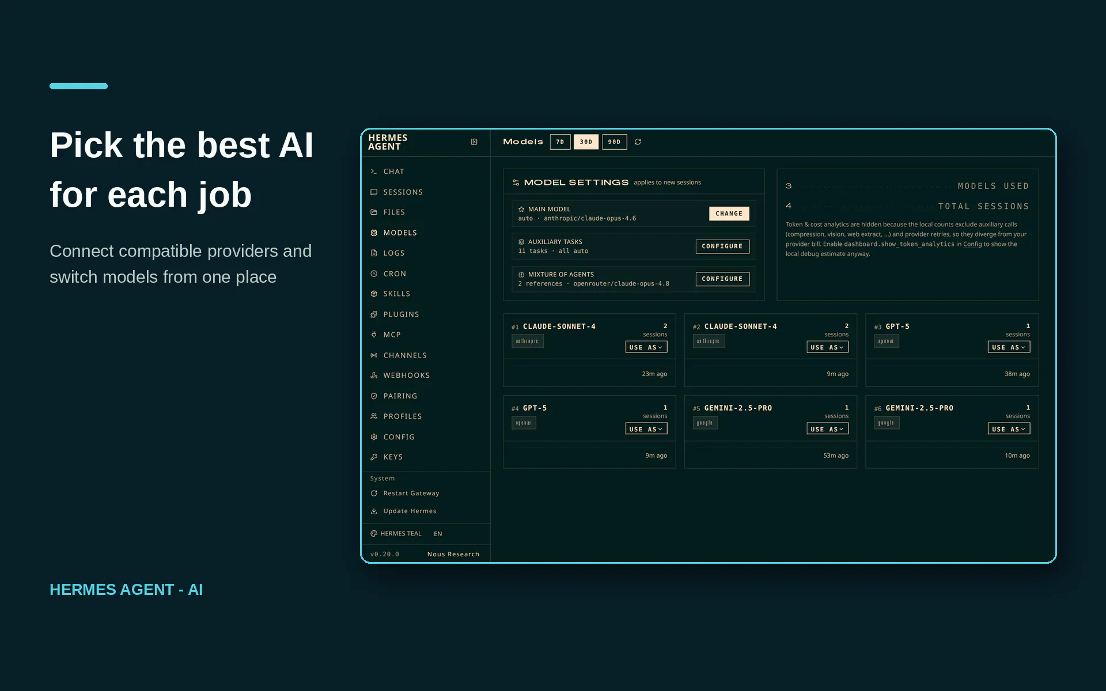Screen dimensions: 1106x691
Task: Click the palette icon beside Hermes Teal
Action: click(374, 534)
